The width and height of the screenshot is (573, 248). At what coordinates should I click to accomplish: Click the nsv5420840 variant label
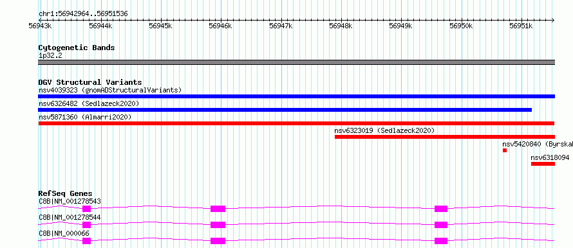[537, 144]
